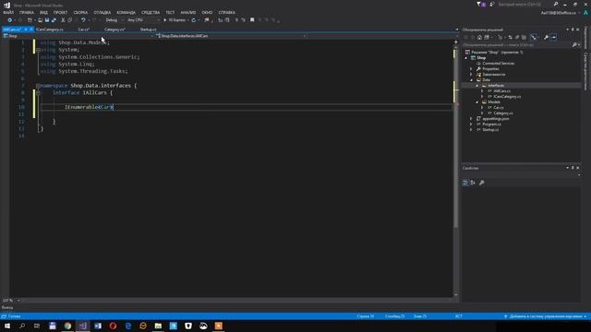Open the Any CPU platform dropdown
This screenshot has height=332, width=591.
pyautogui.click(x=143, y=20)
